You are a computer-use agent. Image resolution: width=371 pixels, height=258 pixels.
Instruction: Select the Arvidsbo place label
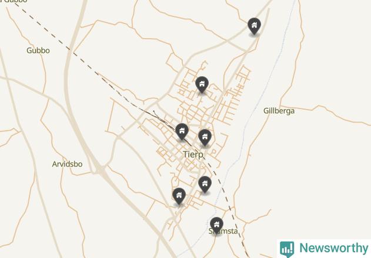point(67,164)
